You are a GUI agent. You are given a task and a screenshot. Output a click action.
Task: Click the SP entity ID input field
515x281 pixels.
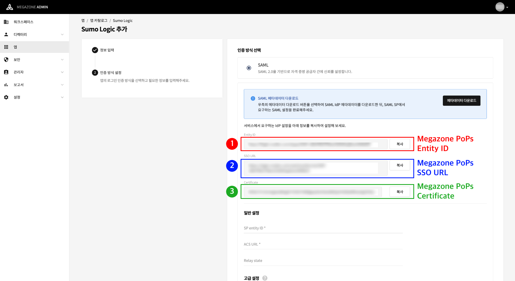click(x=323, y=228)
